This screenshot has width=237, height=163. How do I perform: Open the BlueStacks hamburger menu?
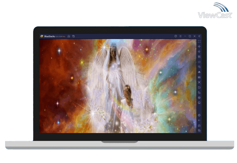(180, 36)
